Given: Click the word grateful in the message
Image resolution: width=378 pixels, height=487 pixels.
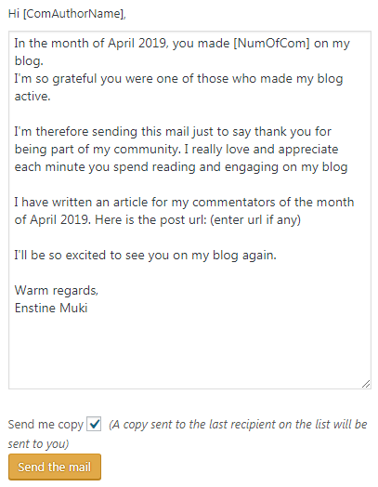Looking at the screenshot, I should tap(74, 79).
